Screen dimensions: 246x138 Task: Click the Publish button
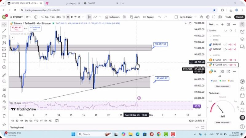click(239, 17)
